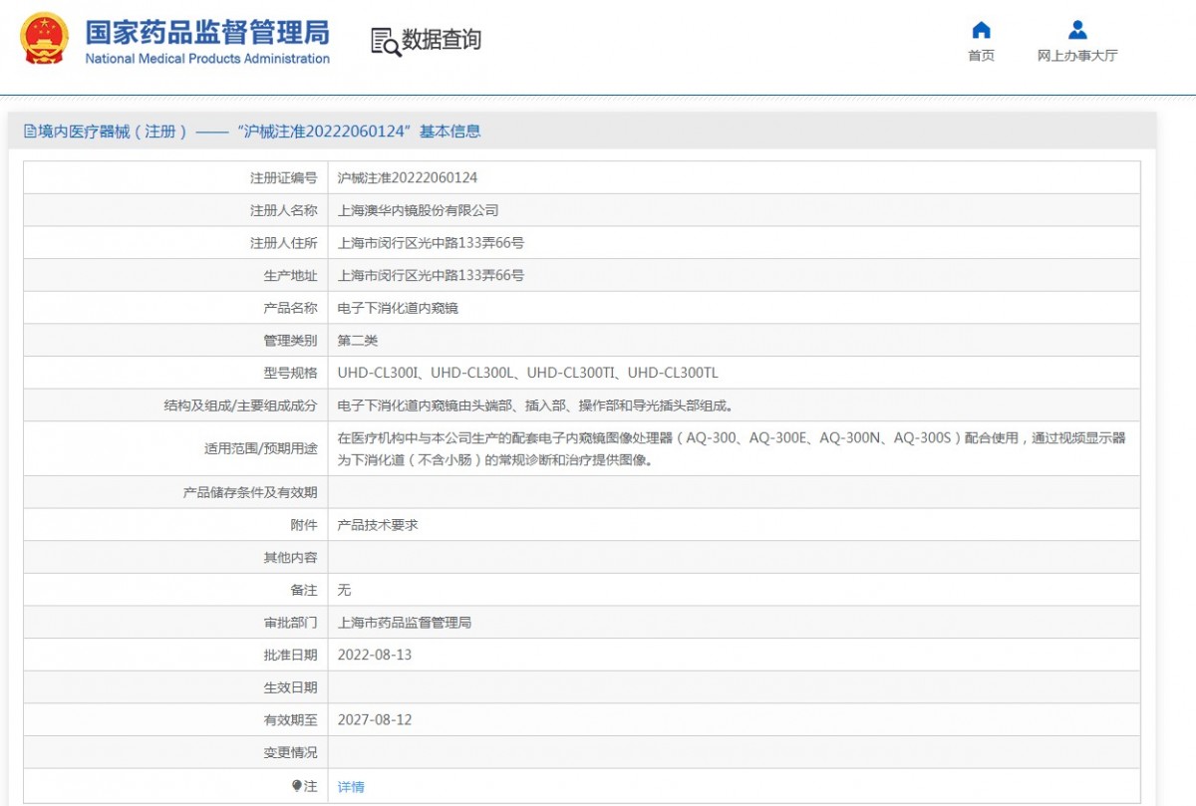This screenshot has width=1196, height=806.
Task: Go to 首页 home icon
Action: (982, 29)
